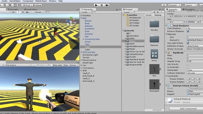Image resolution: width=203 pixels, height=114 pixels.
Task: Expand mixamorig:Hips in Hierarchy
Action: coord(84,39)
